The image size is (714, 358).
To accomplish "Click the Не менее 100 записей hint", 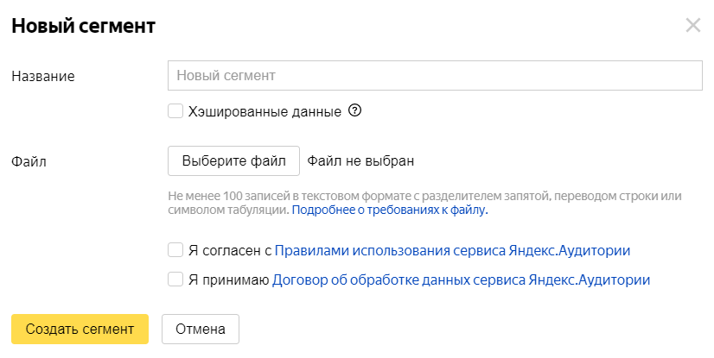I will pyautogui.click(x=424, y=203).
